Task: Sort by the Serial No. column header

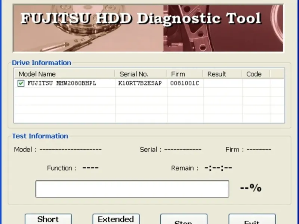Action: [x=141, y=74]
